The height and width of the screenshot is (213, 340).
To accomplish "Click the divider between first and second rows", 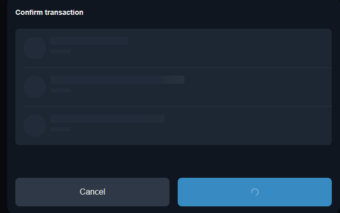I will (x=178, y=68).
